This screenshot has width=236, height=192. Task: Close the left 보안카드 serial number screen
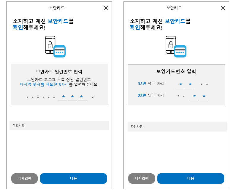106,8
